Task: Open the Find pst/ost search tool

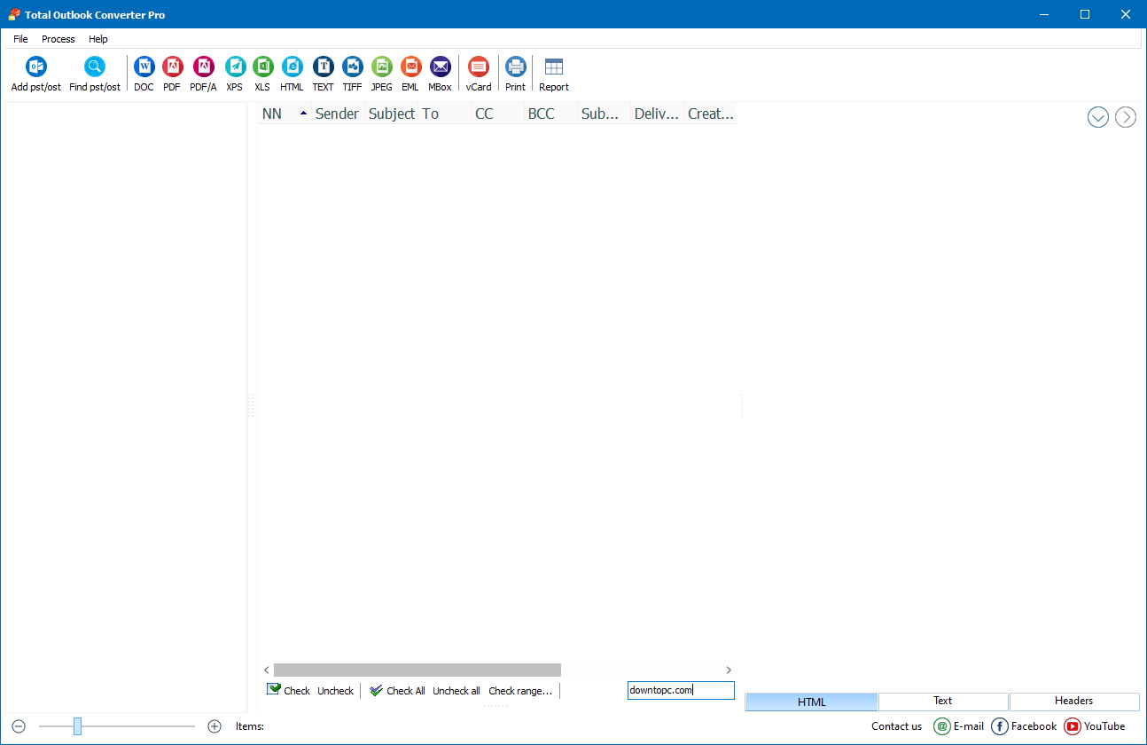Action: pyautogui.click(x=95, y=68)
